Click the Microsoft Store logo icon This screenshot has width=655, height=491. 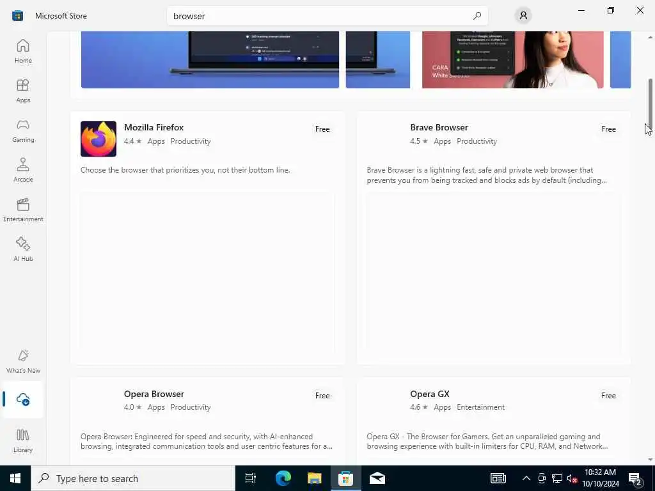(x=17, y=16)
